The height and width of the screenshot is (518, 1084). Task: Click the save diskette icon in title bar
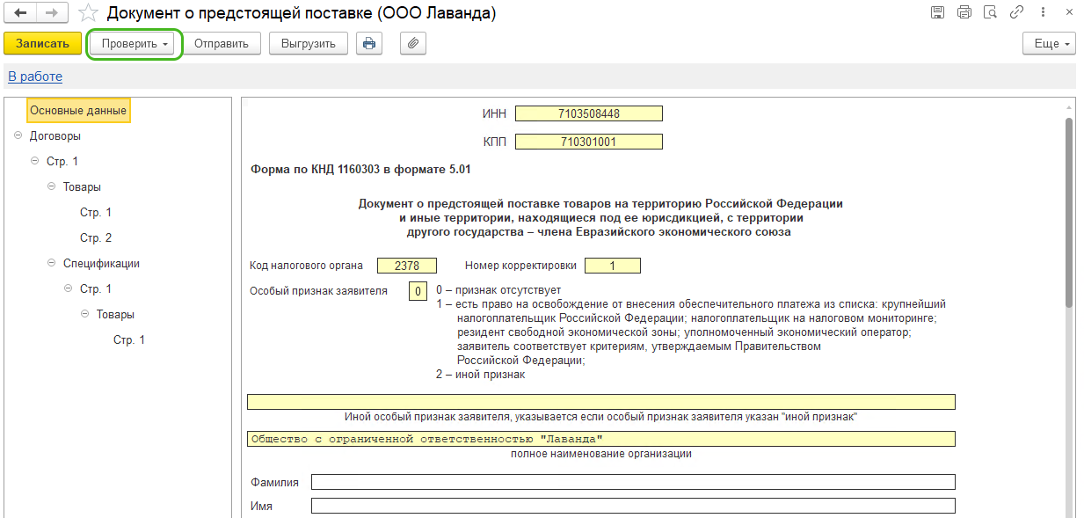(x=937, y=12)
